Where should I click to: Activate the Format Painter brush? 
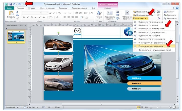click(x=17, y=18)
